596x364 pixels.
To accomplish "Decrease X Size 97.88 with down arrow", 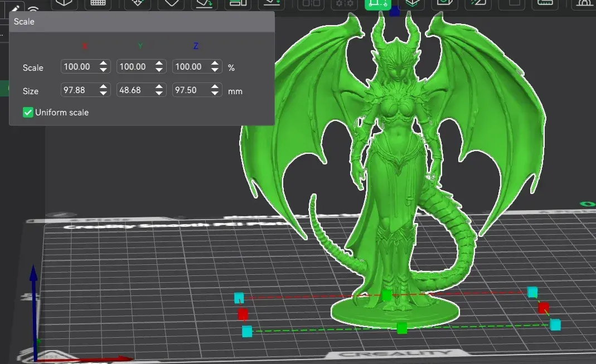I will (103, 94).
